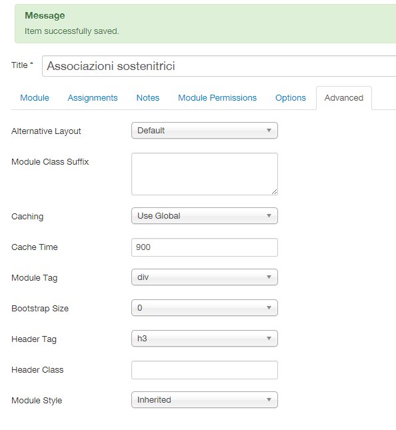Click the Header Class input field
Image resolution: width=396 pixels, height=430 pixels.
coord(205,370)
